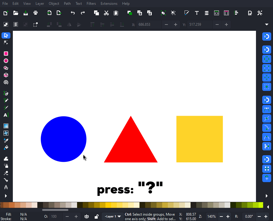Choose the Eraser tool
The width and height of the screenshot is (273, 221).
[x=6, y=173]
